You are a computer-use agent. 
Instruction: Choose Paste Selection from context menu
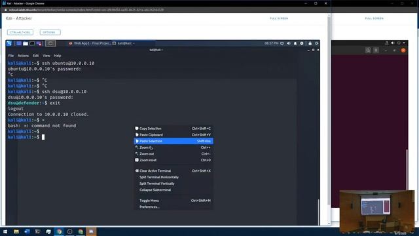(x=173, y=141)
